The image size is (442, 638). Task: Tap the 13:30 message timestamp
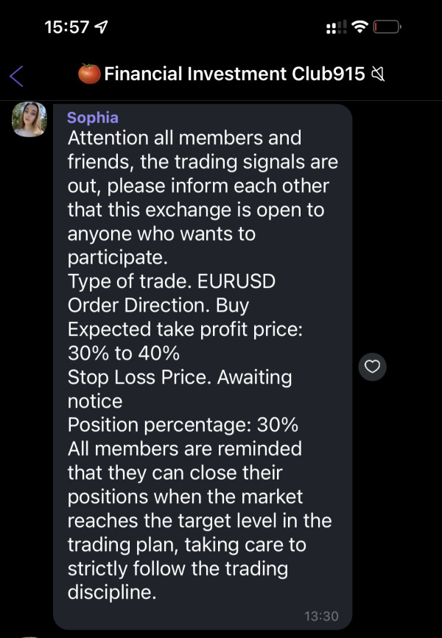pos(323,615)
